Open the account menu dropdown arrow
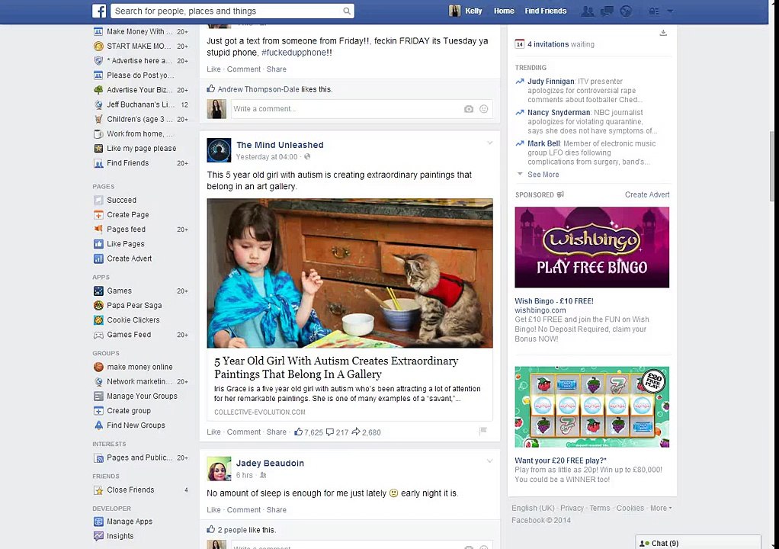The image size is (779, 549). (670, 11)
